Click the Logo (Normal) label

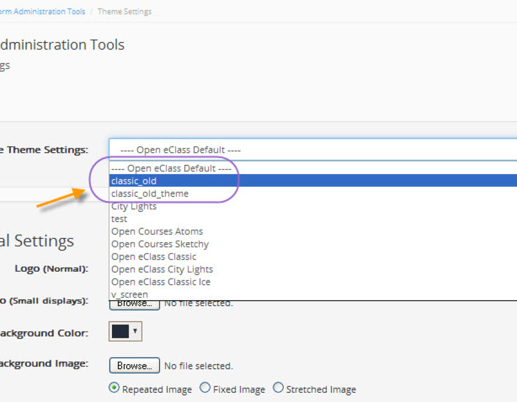coord(52,269)
